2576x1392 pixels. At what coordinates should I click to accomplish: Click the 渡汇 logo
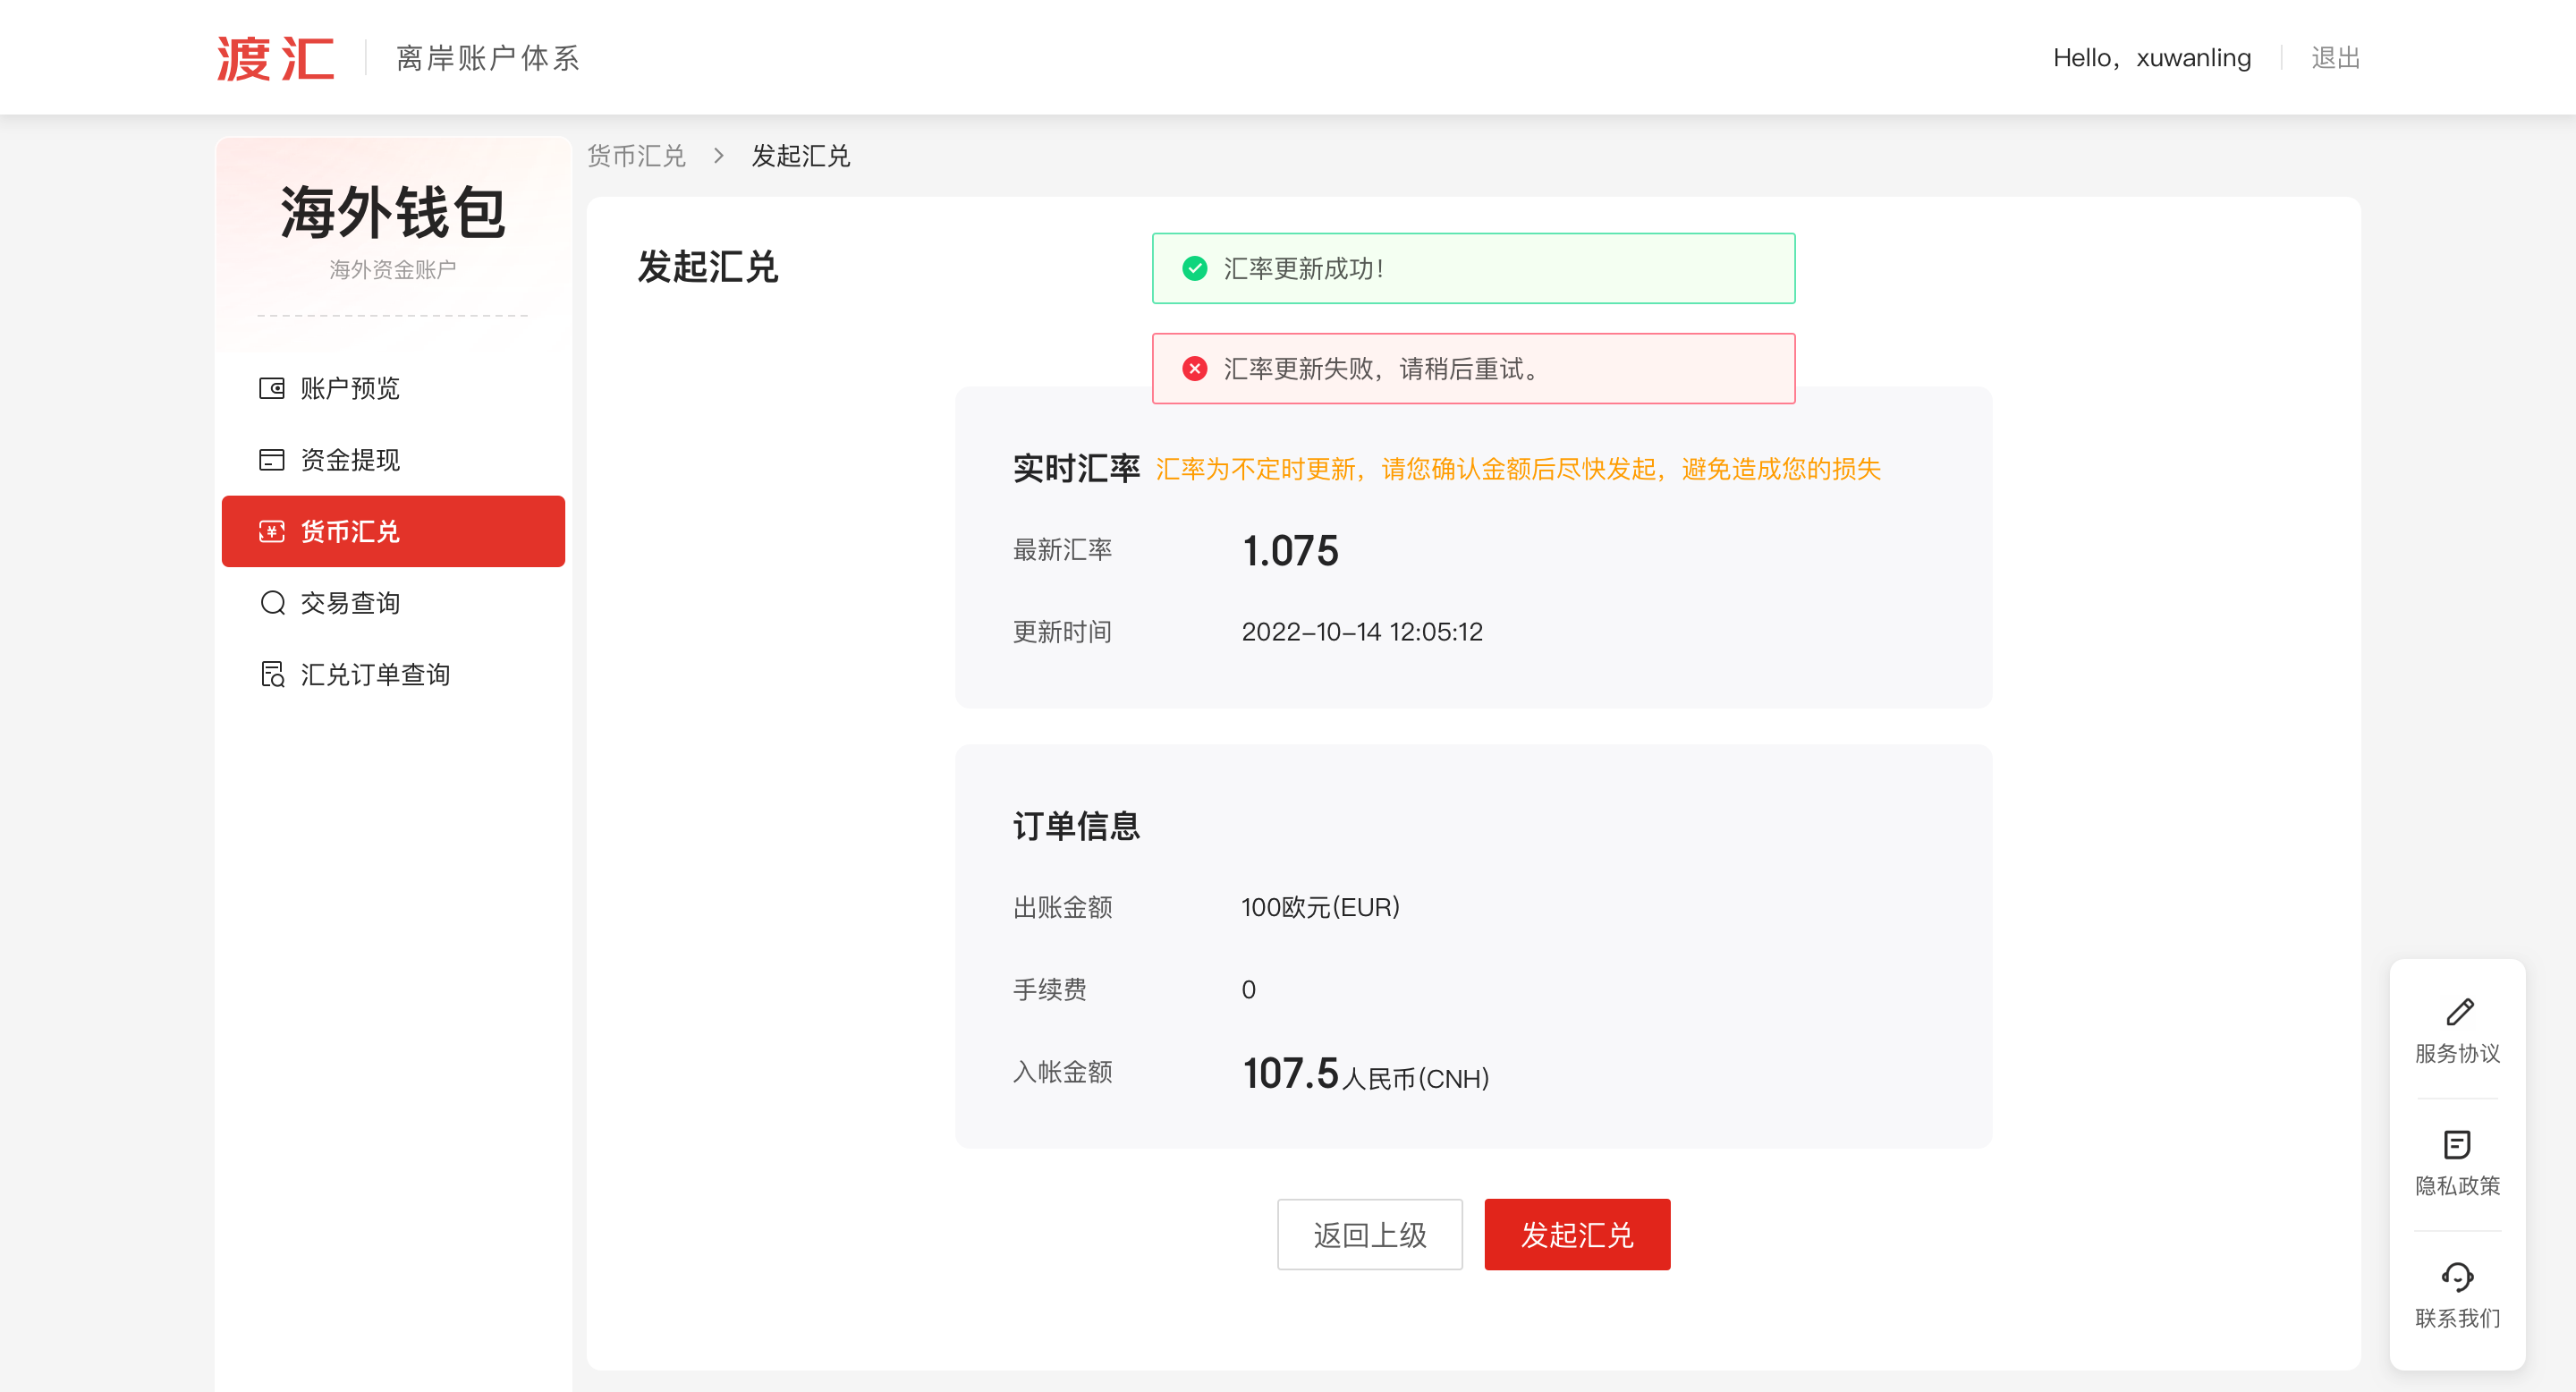[276, 58]
